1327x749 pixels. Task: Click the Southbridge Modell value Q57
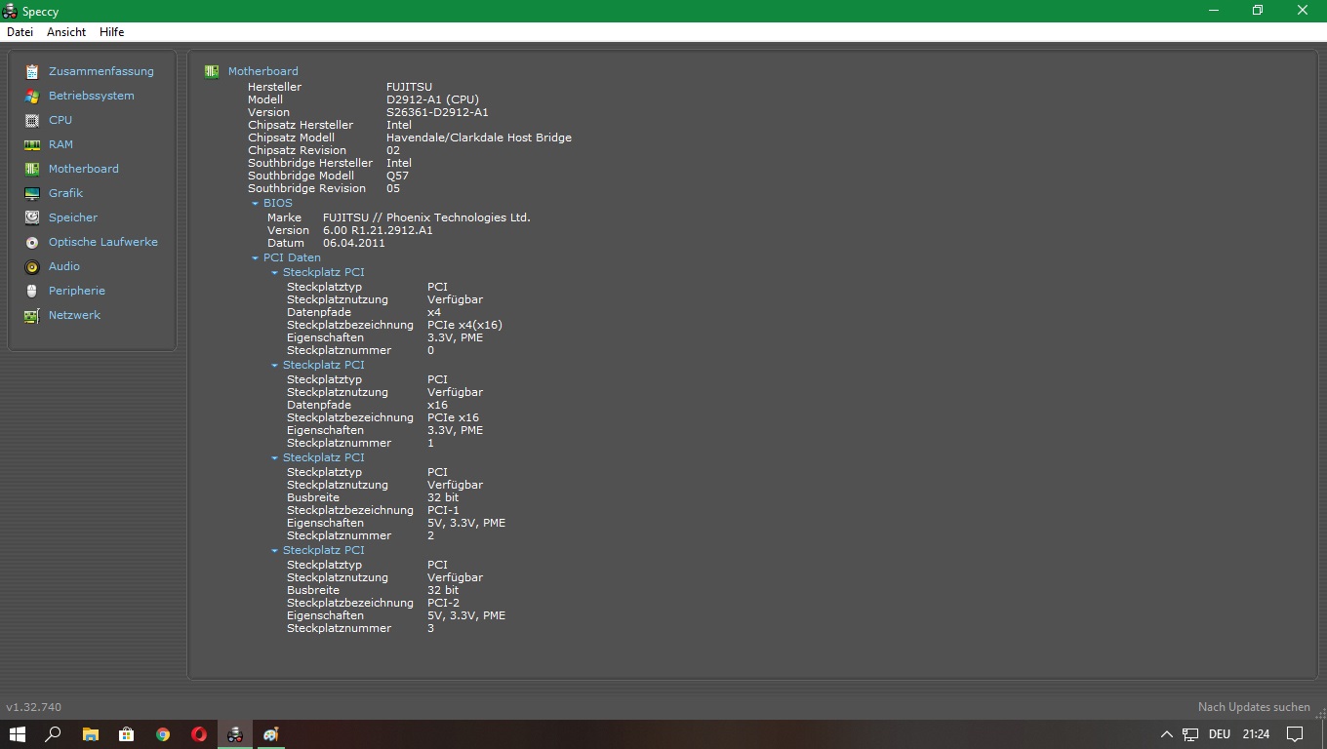click(x=397, y=176)
